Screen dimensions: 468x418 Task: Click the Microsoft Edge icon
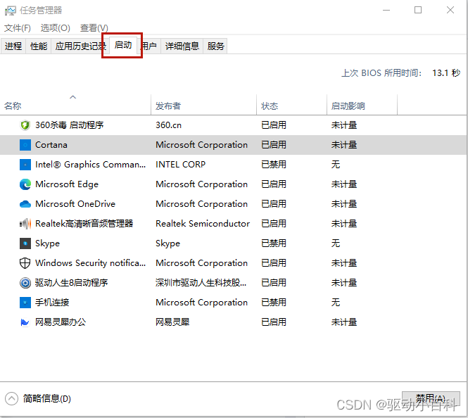tap(25, 184)
